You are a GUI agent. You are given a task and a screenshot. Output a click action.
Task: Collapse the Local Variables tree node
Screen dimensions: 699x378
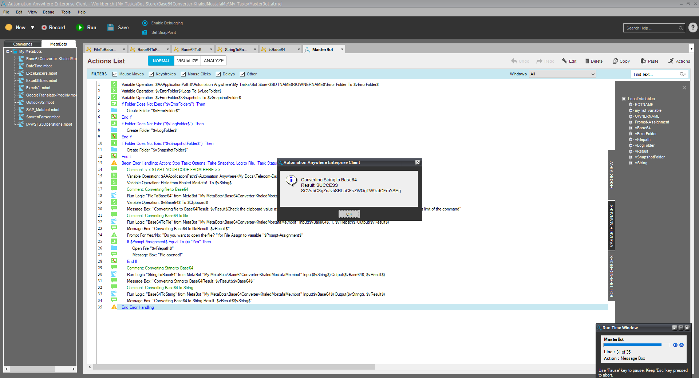624,99
